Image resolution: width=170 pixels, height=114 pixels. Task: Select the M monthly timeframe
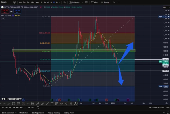pos(57,2)
